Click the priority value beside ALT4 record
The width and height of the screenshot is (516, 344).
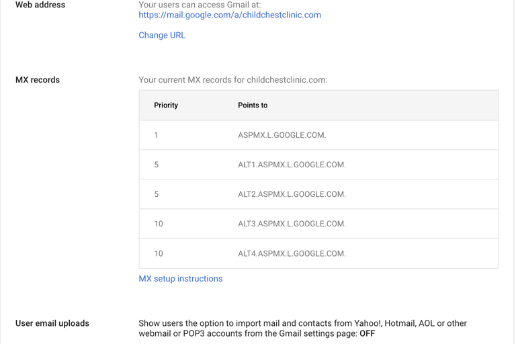tap(159, 253)
